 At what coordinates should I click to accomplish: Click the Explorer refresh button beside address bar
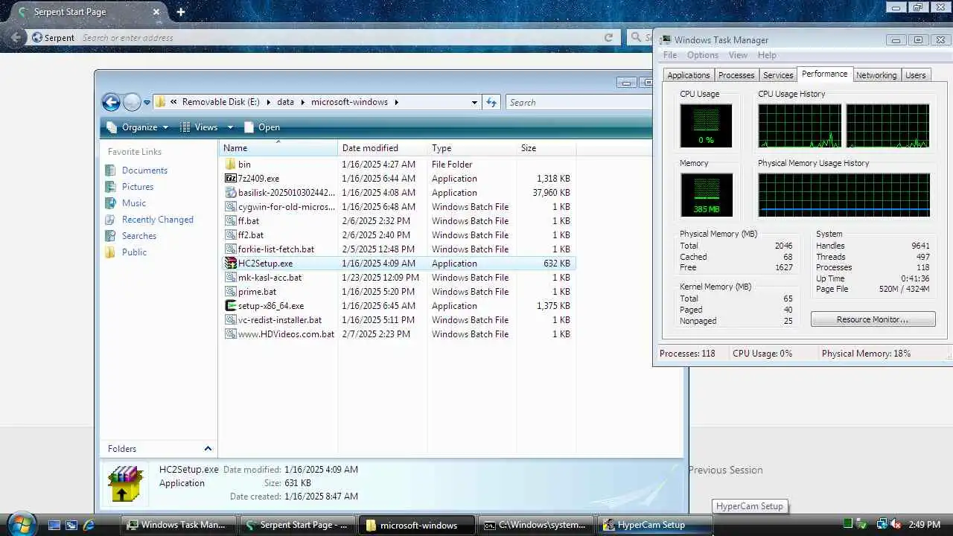click(491, 103)
